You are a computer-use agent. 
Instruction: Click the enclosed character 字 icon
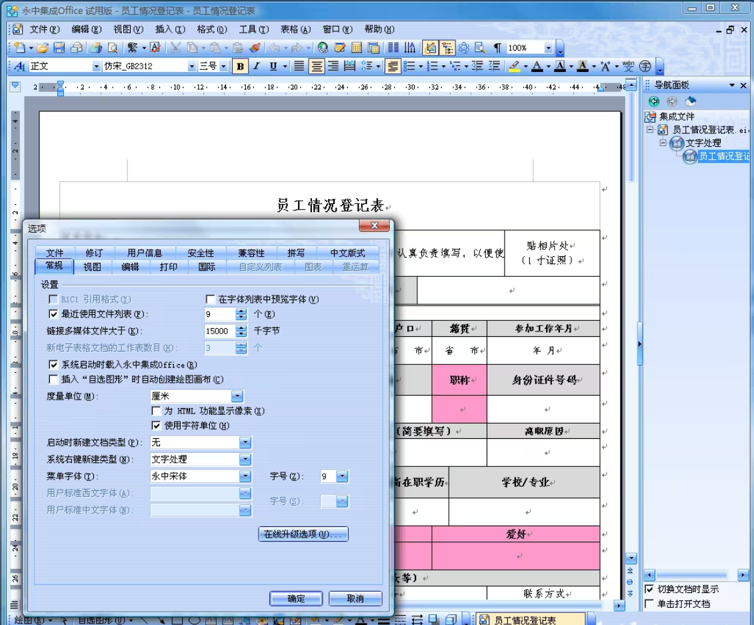(645, 67)
